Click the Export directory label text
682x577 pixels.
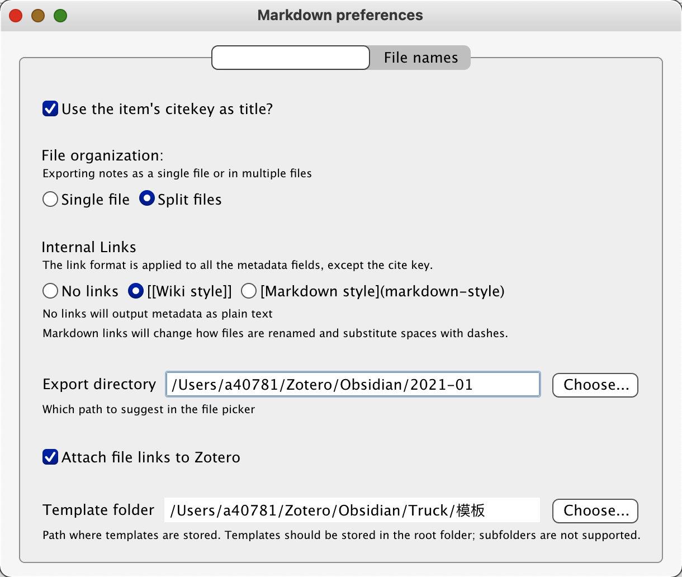[99, 384]
